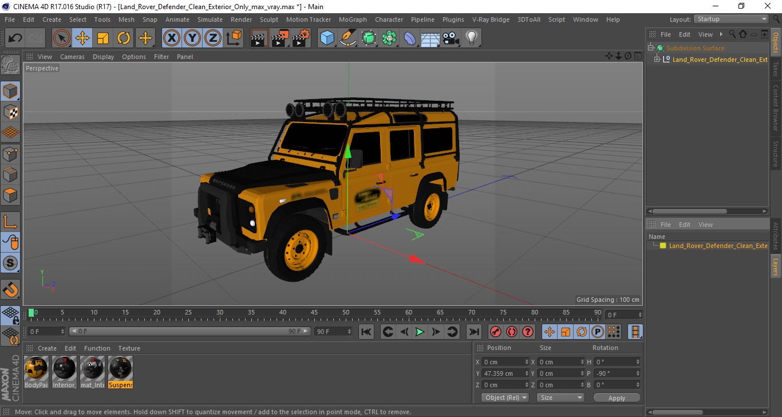The image size is (782, 417).
Task: Open the Objects side tab
Action: (x=776, y=42)
